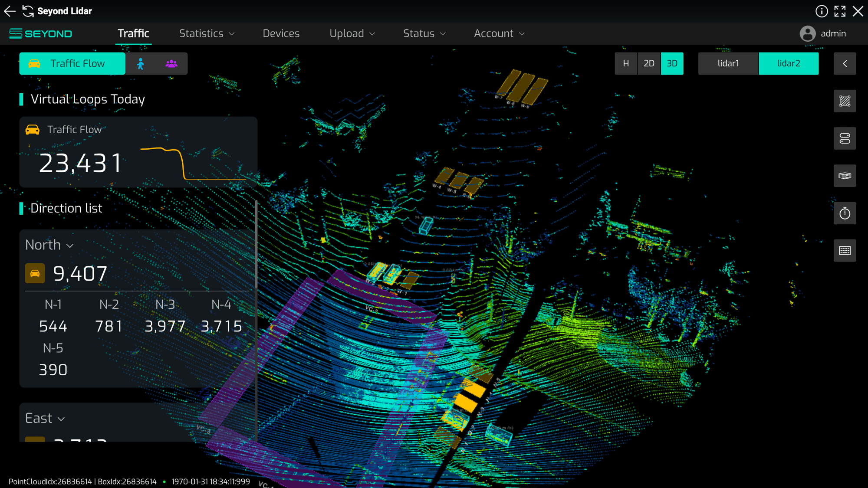Navigate to Devices section
The height and width of the screenshot is (488, 868).
281,33
